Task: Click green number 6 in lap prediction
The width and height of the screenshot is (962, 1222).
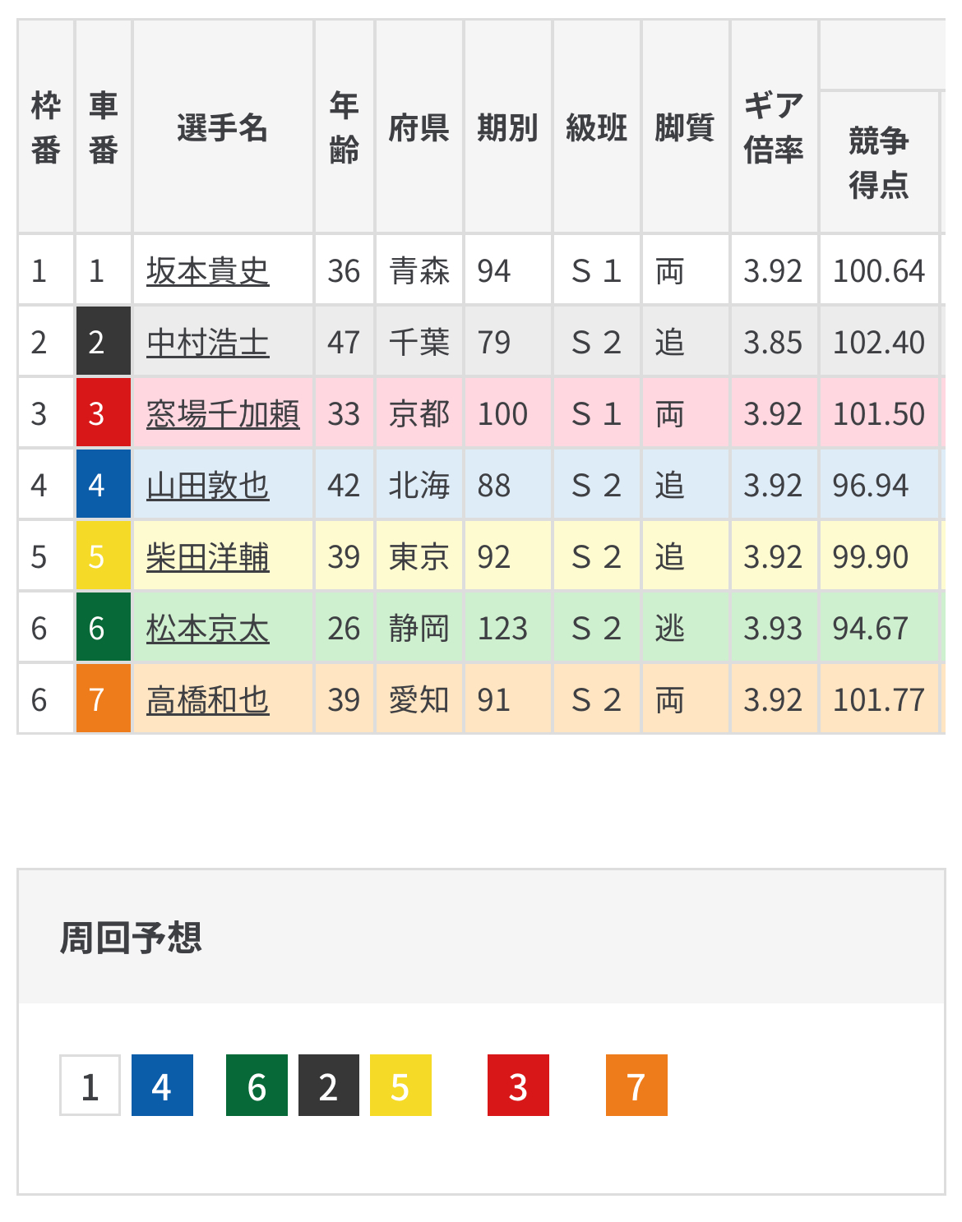Action: tap(257, 1085)
